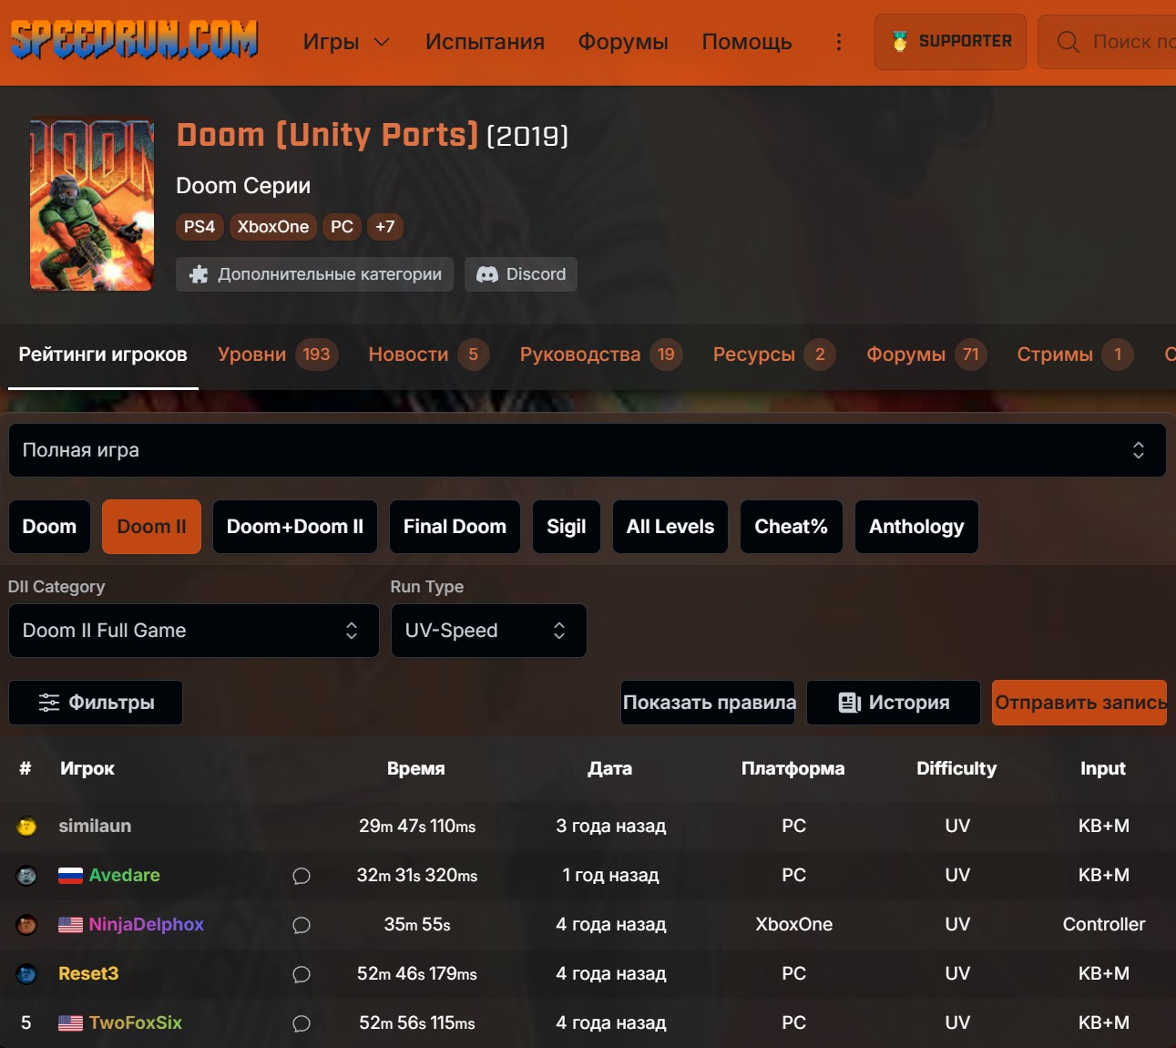The image size is (1176, 1048).
Task: Switch to the Руководства tab
Action: tap(601, 354)
